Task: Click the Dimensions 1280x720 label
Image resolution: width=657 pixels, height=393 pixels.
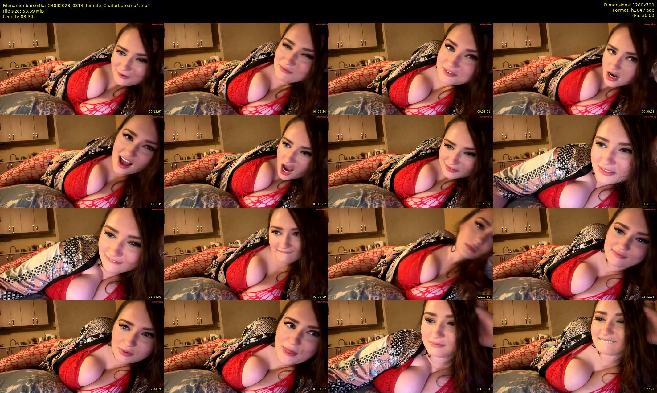Action: (x=629, y=5)
